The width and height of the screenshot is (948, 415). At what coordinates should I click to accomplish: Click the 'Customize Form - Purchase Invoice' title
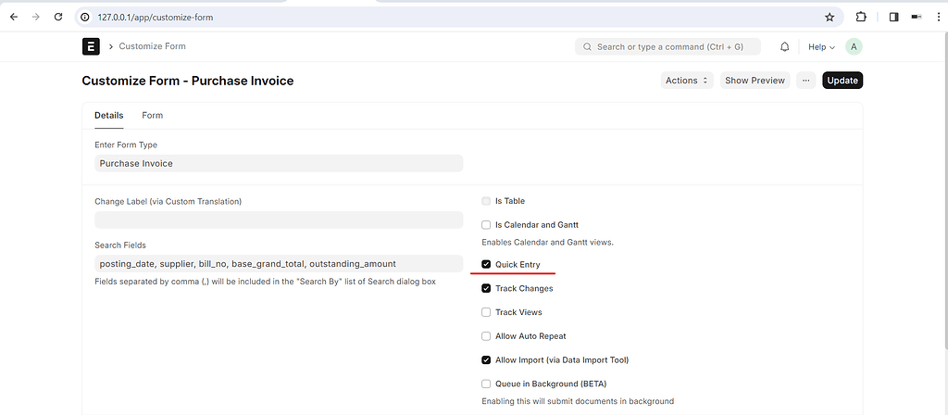click(x=188, y=81)
